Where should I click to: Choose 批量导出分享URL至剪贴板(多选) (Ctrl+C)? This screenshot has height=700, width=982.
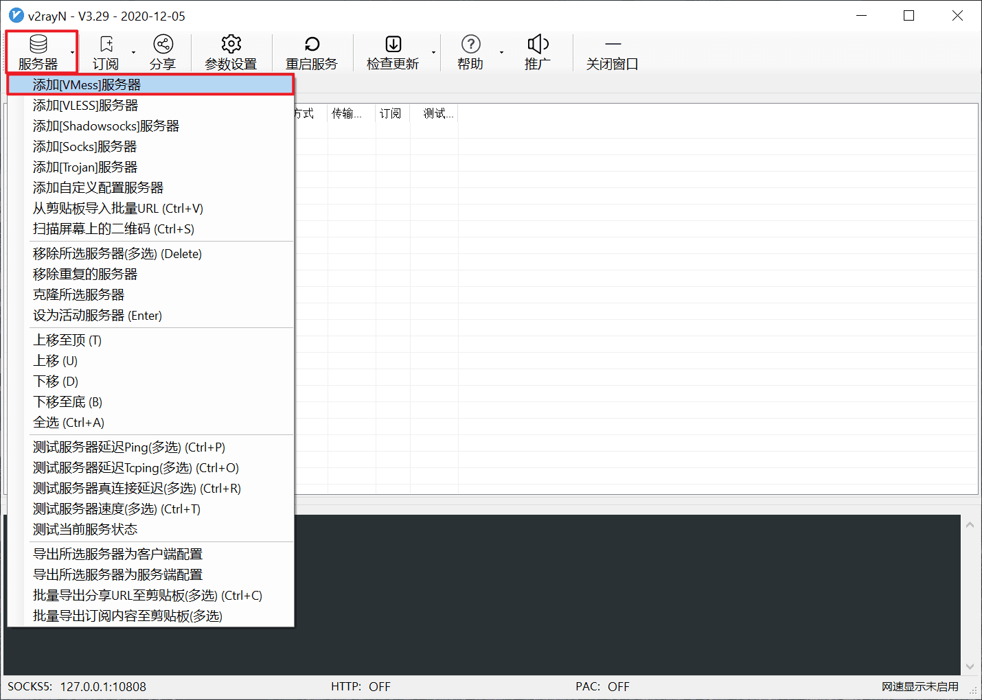click(x=150, y=595)
